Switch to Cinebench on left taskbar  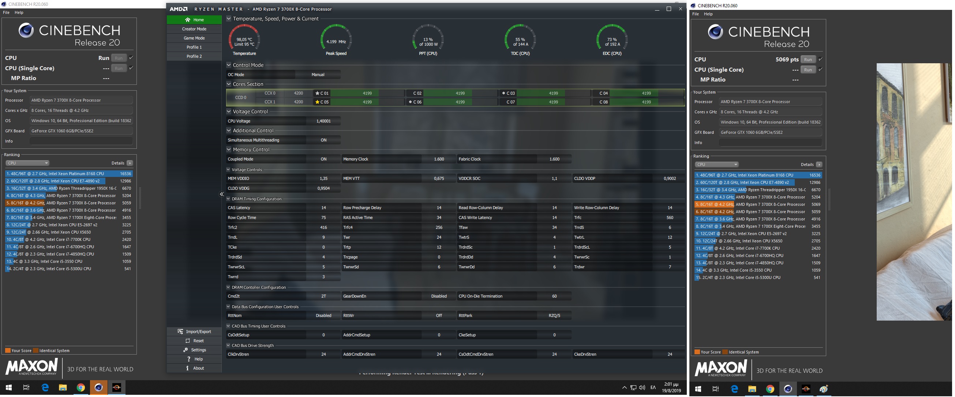(99, 388)
